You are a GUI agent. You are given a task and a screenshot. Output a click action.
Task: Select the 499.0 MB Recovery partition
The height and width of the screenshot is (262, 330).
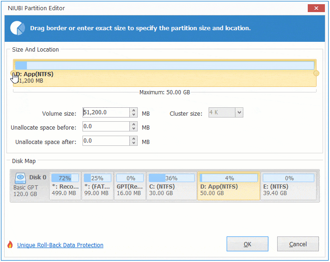(x=65, y=186)
